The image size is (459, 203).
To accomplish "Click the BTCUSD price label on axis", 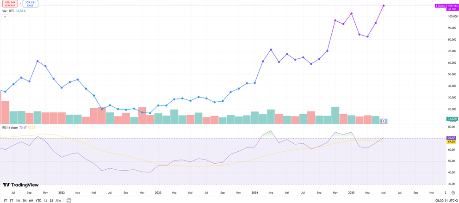I will (x=440, y=6).
